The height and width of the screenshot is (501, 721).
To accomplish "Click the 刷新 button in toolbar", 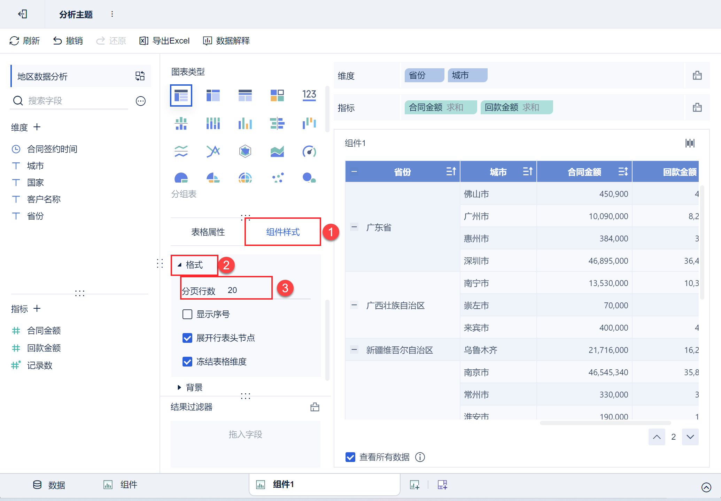I will click(24, 41).
